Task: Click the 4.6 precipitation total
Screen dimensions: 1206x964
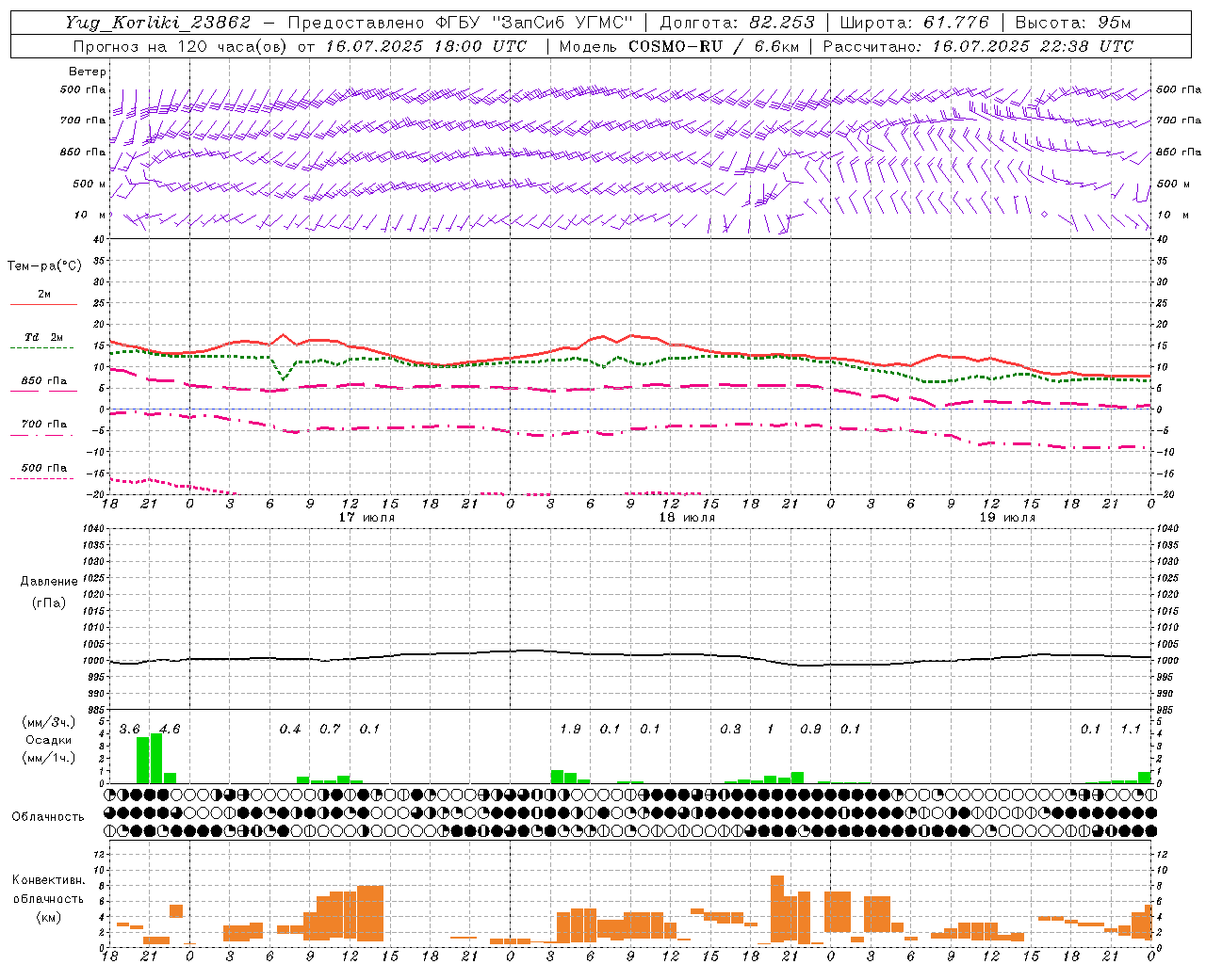Action: tap(170, 730)
